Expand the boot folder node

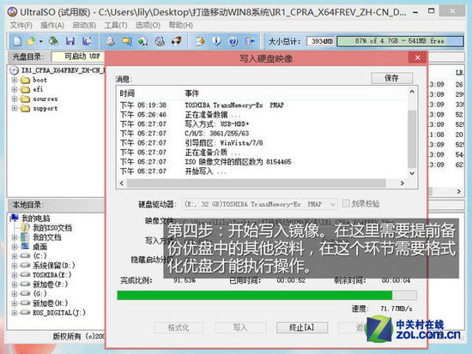(x=14, y=80)
